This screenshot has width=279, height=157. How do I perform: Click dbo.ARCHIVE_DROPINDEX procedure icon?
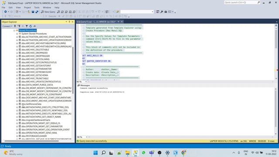tap(20, 53)
